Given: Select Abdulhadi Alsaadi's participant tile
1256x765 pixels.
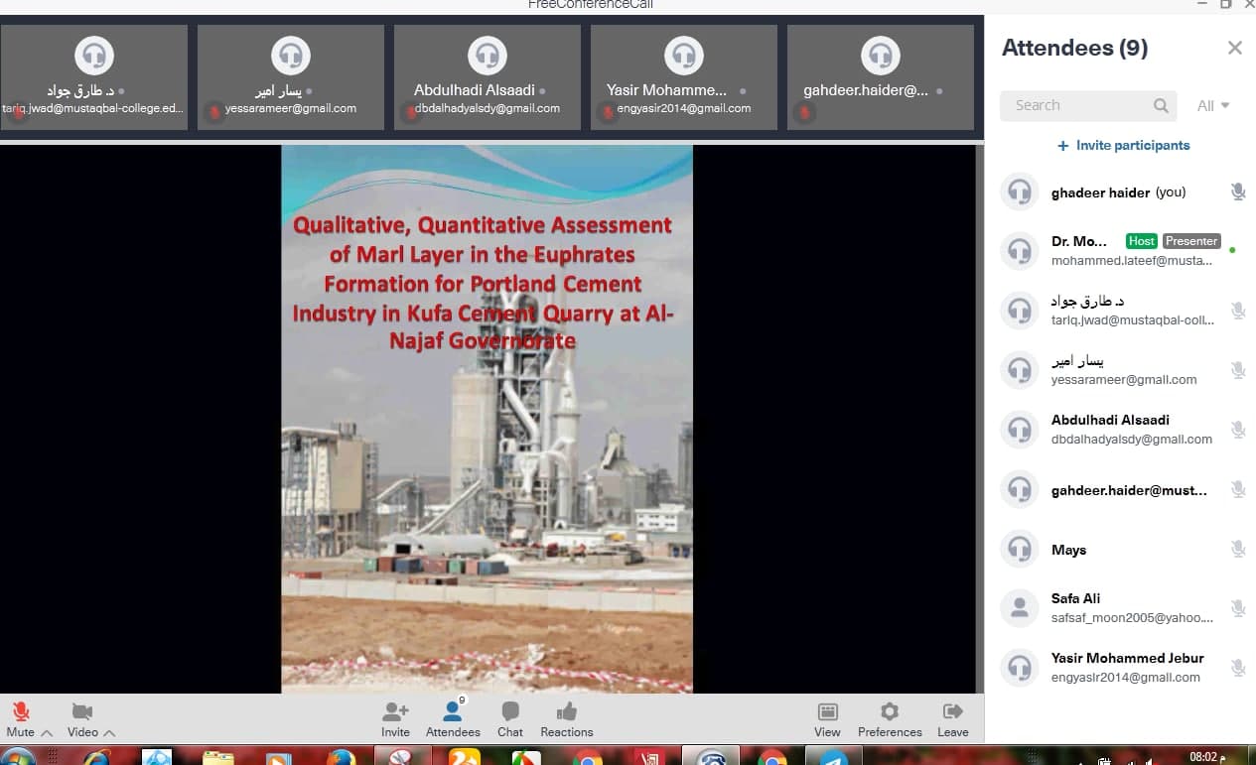Looking at the screenshot, I should (487, 77).
